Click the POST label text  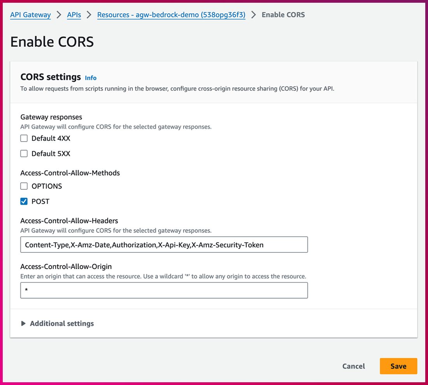[x=40, y=201]
